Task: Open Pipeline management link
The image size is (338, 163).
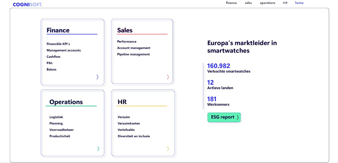Action: tap(133, 54)
